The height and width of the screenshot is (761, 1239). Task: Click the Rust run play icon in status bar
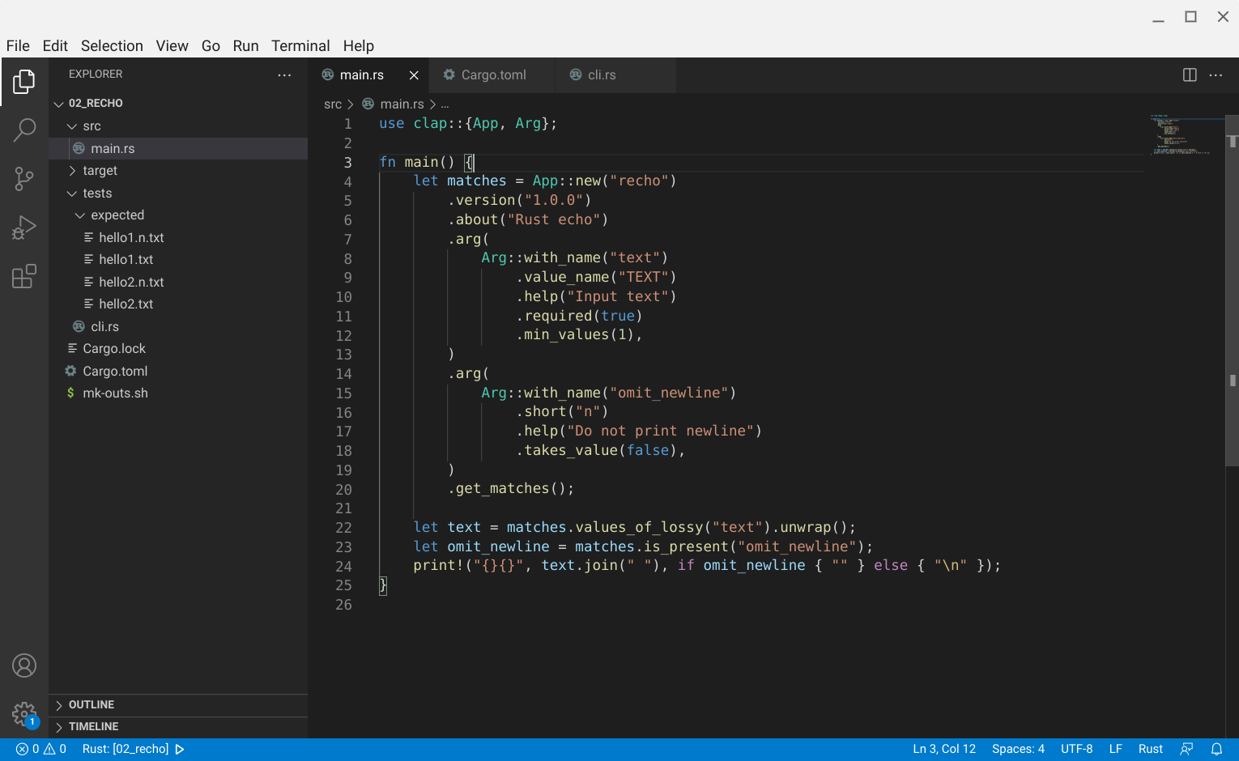click(180, 749)
